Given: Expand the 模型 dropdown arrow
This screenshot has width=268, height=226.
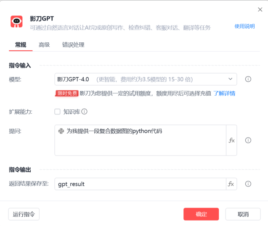Looking at the screenshot, I should 230,79.
